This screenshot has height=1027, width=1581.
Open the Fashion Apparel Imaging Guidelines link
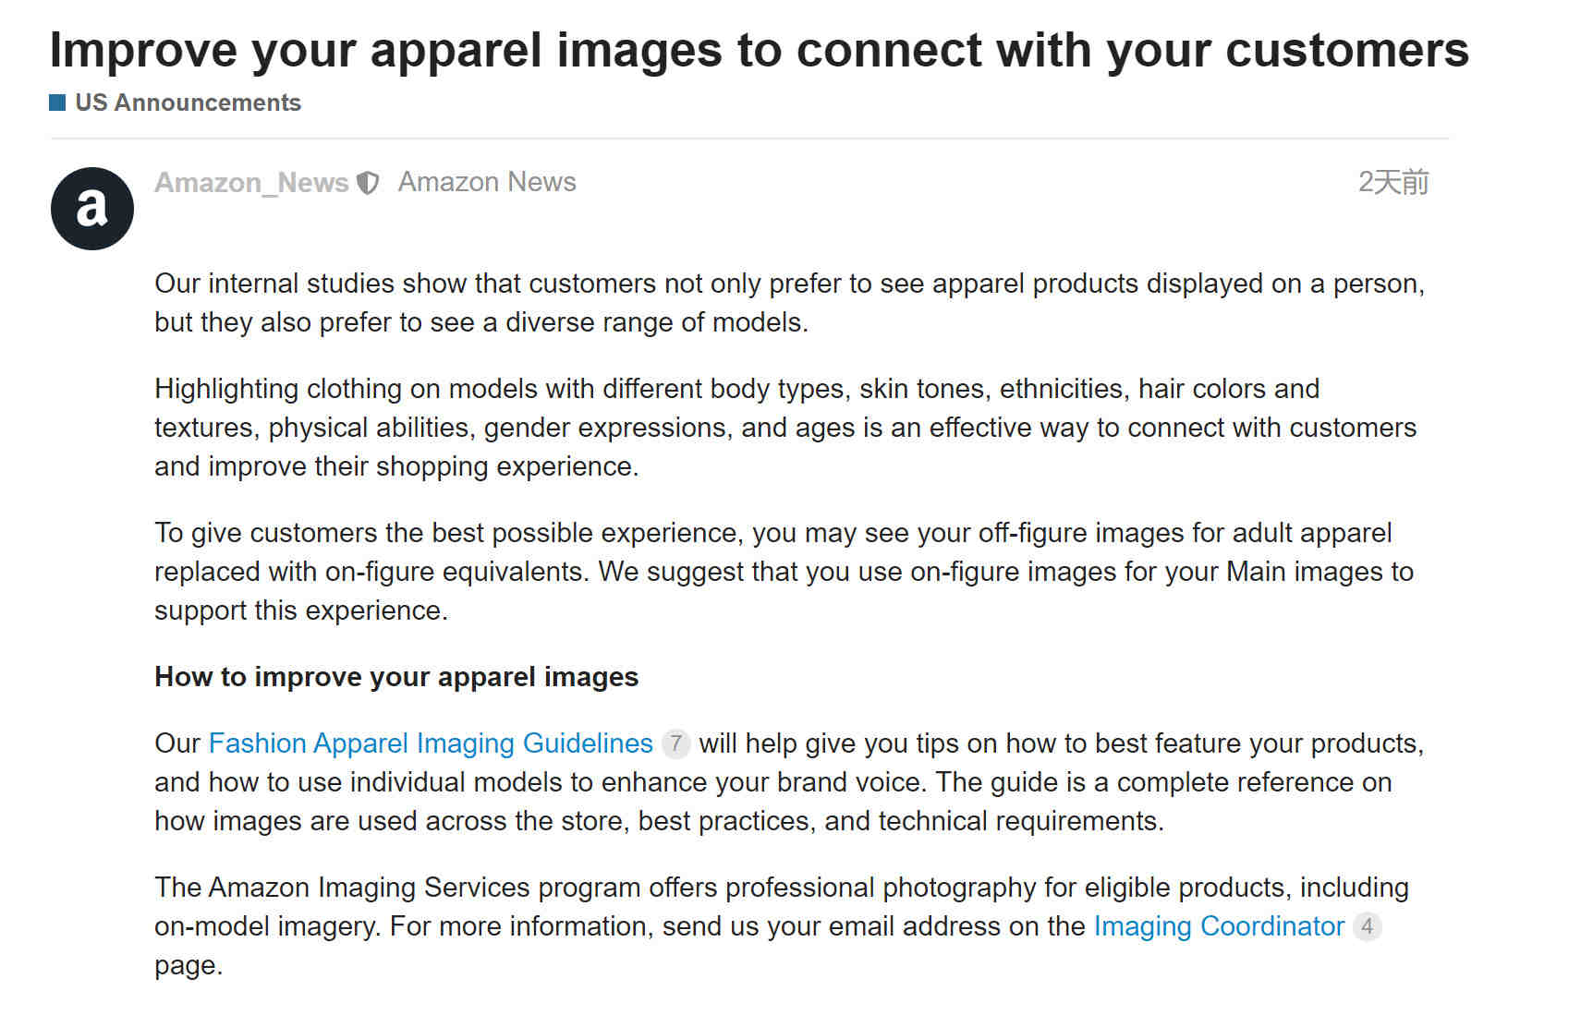[x=431, y=743]
